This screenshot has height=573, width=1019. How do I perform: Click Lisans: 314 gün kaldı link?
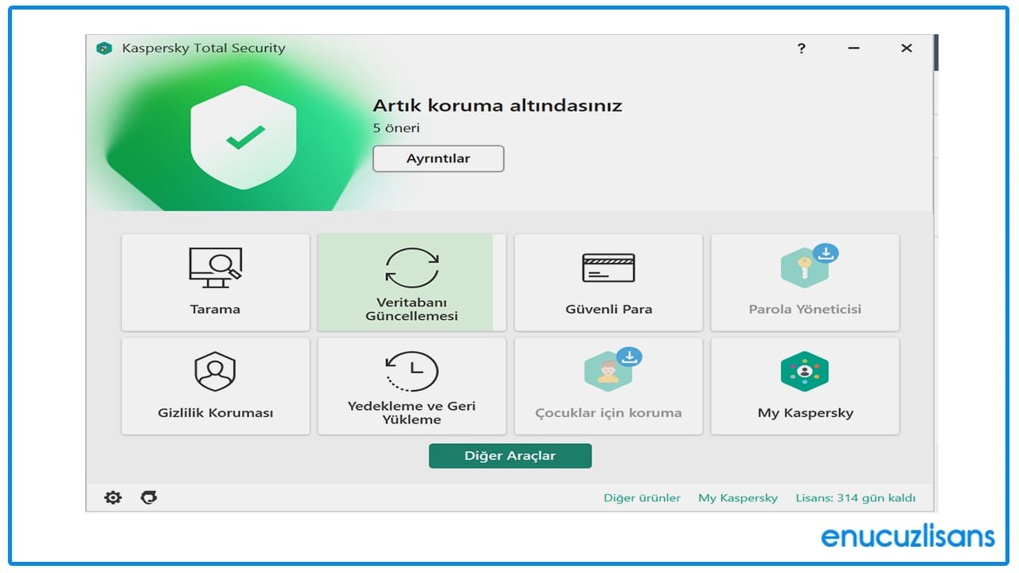(856, 498)
